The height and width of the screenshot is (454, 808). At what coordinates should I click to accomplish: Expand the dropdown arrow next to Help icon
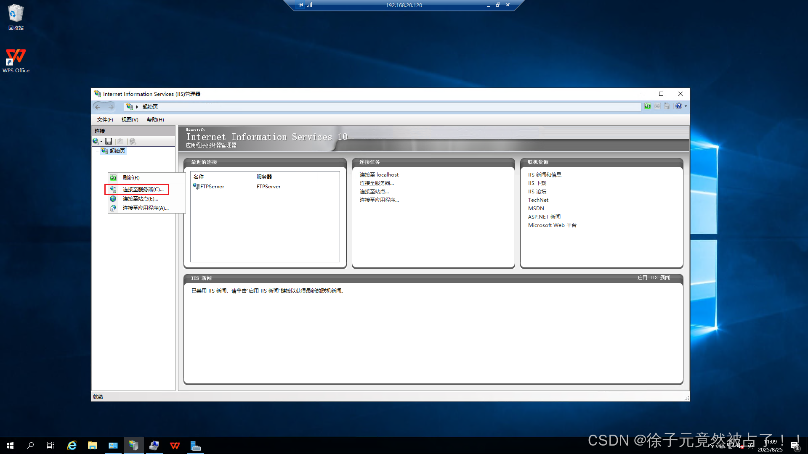point(686,106)
